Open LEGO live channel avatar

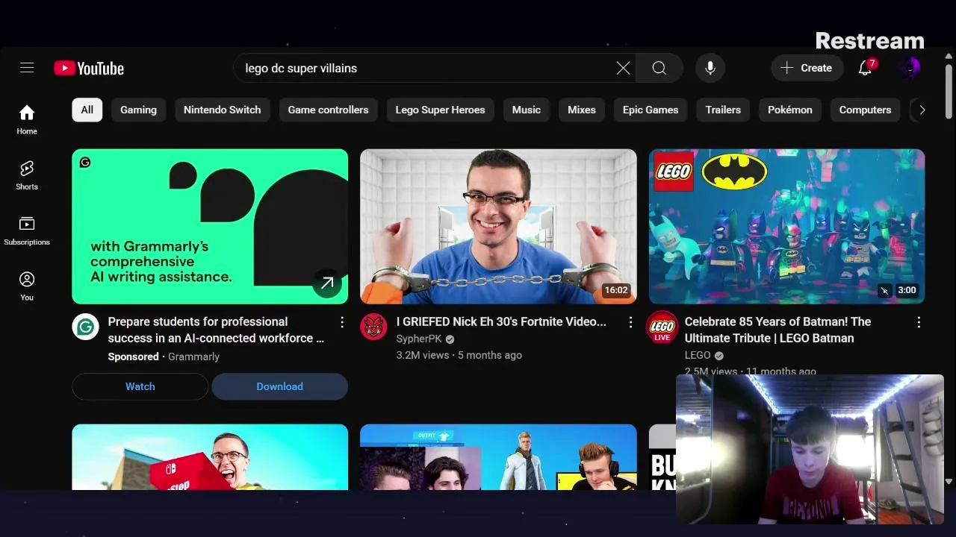tap(662, 327)
